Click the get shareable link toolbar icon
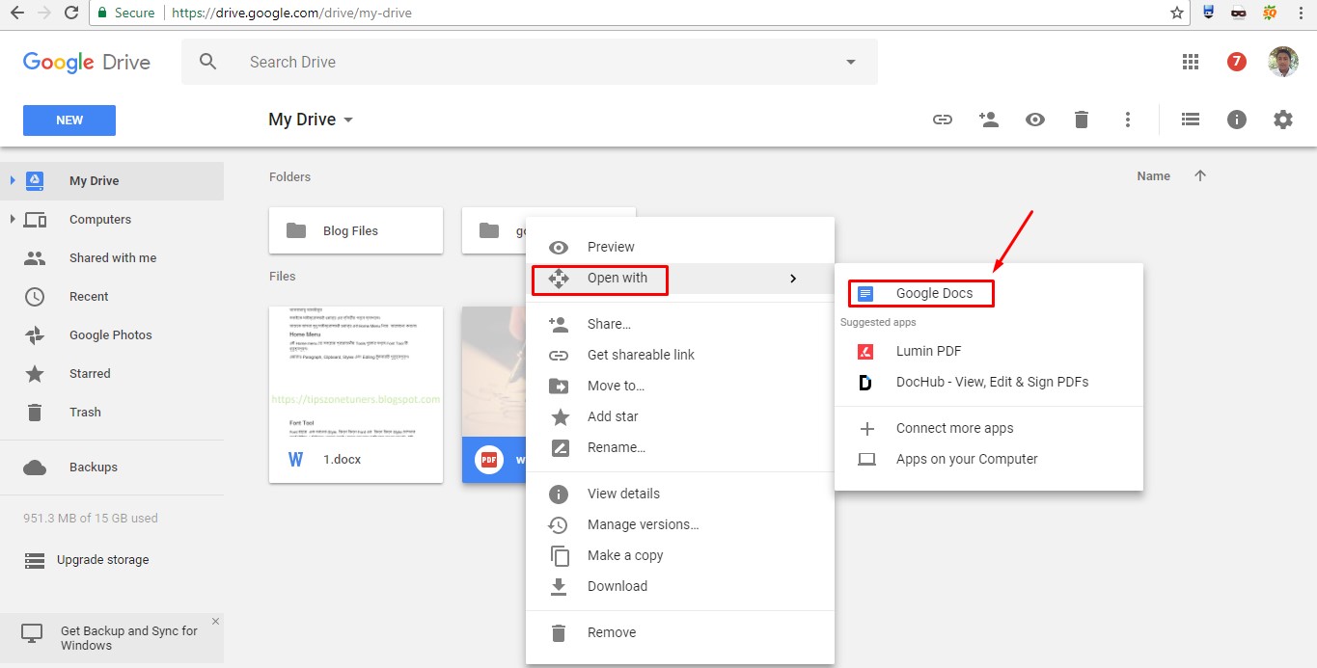Viewport: 1317px width, 668px height. click(943, 120)
